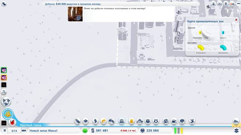Click the small round icon above Region View
This screenshot has width=241, height=135.
click(4, 92)
